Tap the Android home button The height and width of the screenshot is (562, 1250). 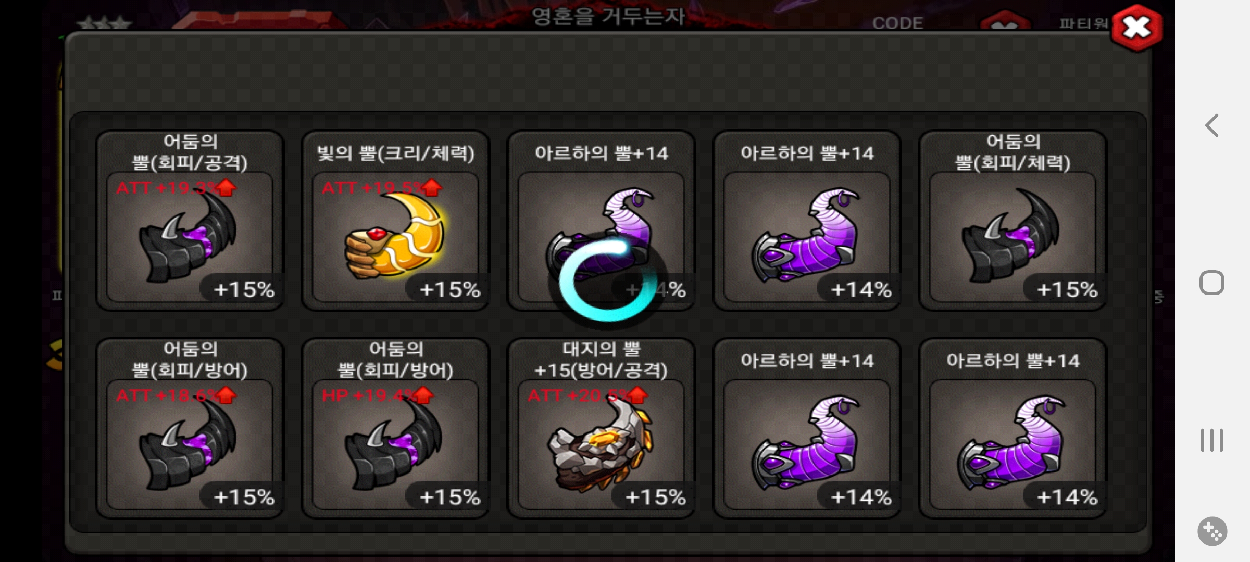pyautogui.click(x=1212, y=283)
